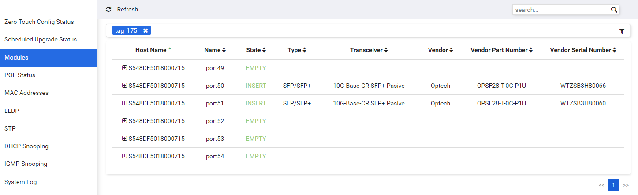Expand the port50 row
Screen dimensions: 638x195
point(124,86)
